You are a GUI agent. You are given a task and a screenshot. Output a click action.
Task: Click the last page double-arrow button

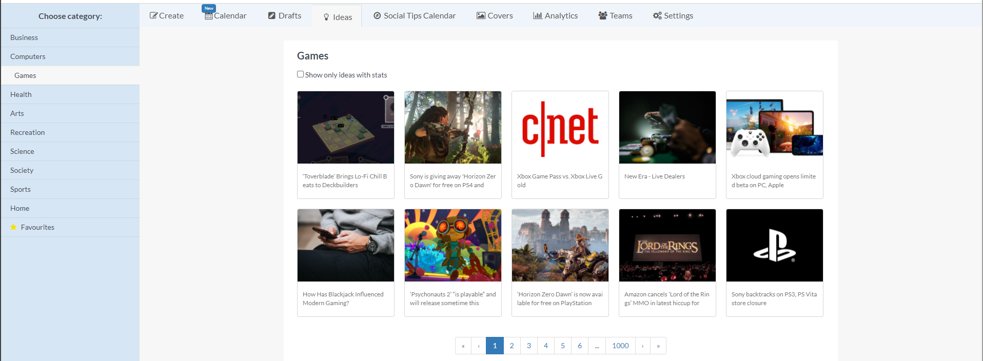[x=658, y=346]
